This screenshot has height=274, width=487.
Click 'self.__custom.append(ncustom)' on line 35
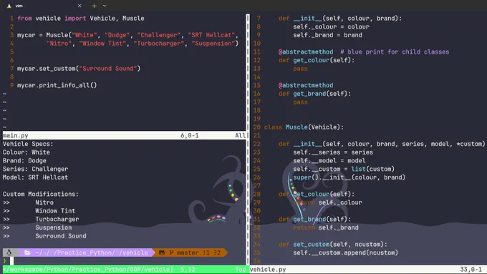(346, 253)
